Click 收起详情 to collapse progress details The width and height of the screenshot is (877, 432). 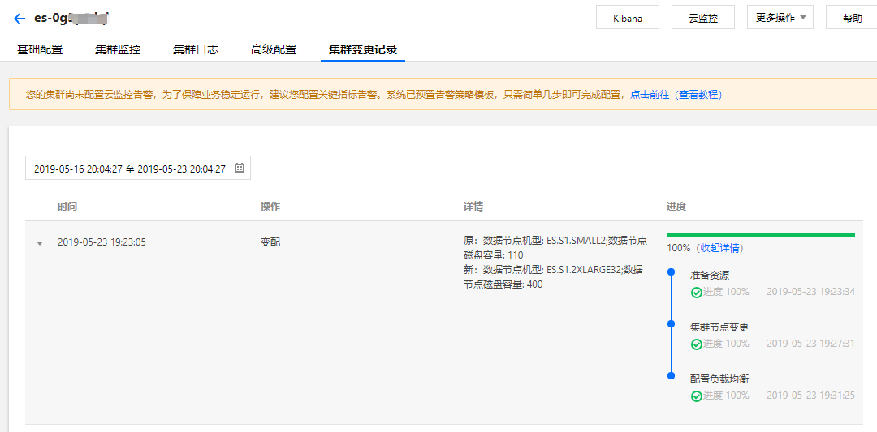(720, 248)
